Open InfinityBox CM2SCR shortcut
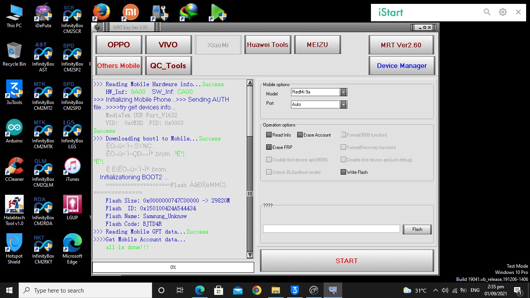The width and height of the screenshot is (530, 298). (72, 18)
